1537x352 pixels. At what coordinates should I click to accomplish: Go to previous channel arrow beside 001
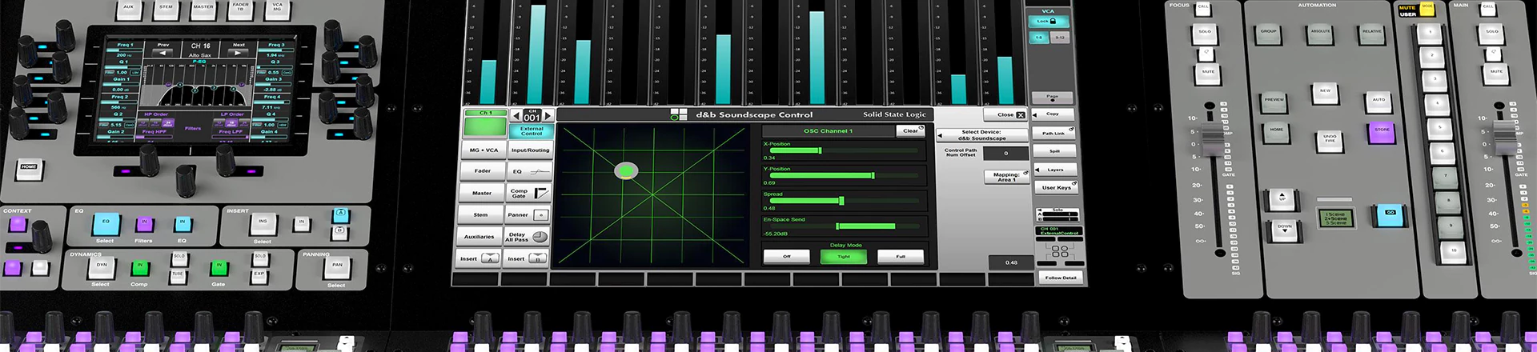click(516, 117)
